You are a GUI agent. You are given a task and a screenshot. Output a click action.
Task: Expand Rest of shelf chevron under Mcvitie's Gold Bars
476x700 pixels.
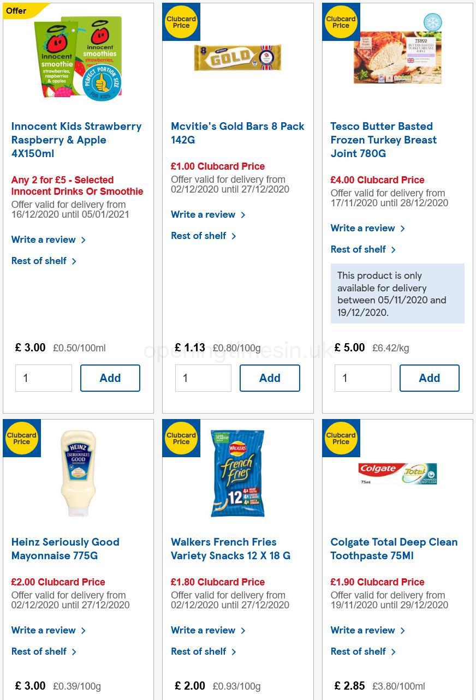click(234, 236)
